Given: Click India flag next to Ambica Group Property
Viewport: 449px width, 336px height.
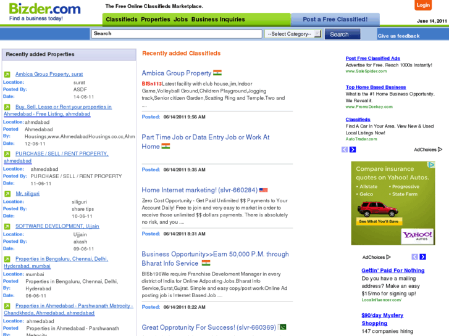Looking at the screenshot, I should click(217, 73).
